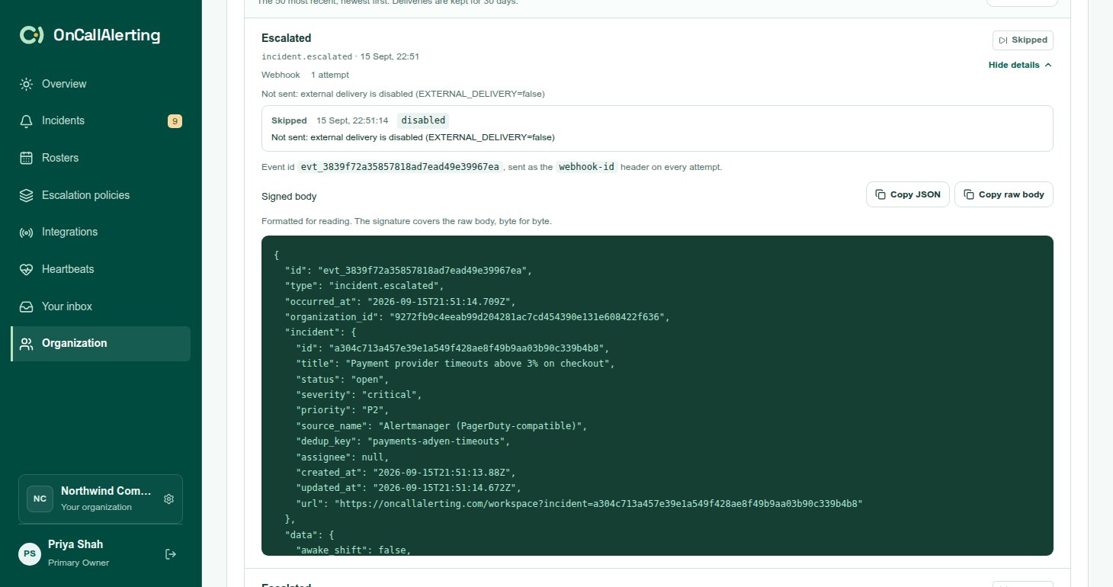The image size is (1113, 587).
Task: Click the Incidents bell icon
Action: coord(27,120)
